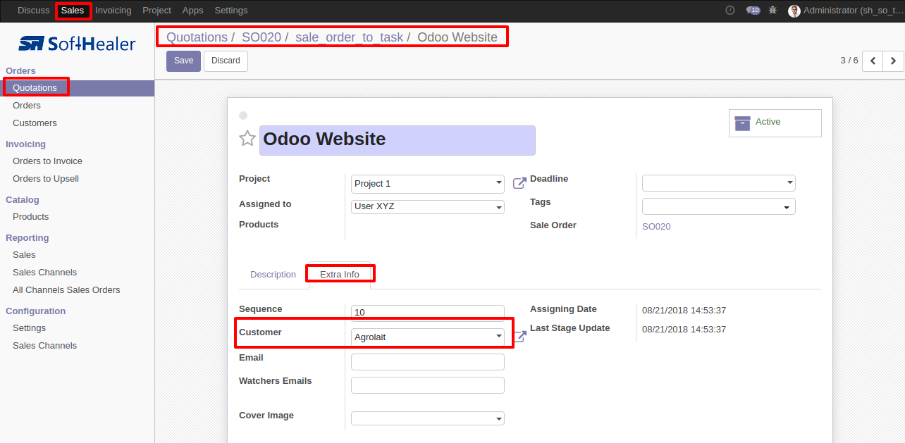Toggle the Active archive button
This screenshot has width=905, height=443.
(x=775, y=123)
